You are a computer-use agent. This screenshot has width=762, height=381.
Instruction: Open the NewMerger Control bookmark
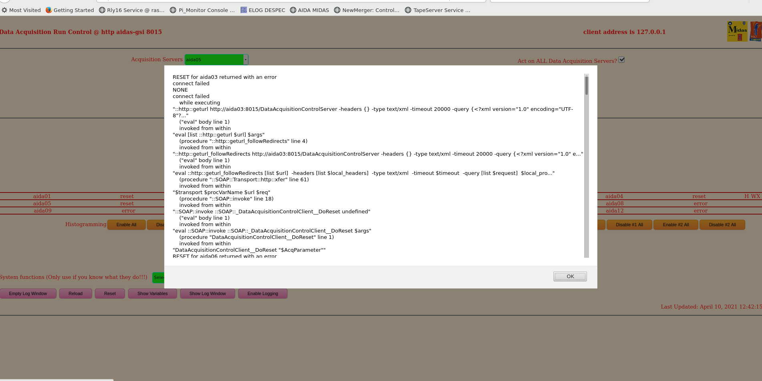click(367, 10)
